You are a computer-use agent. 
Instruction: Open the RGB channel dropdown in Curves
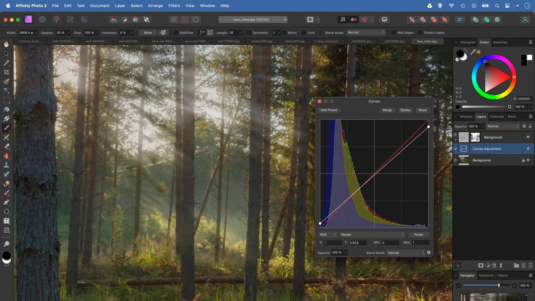pyautogui.click(x=328, y=234)
